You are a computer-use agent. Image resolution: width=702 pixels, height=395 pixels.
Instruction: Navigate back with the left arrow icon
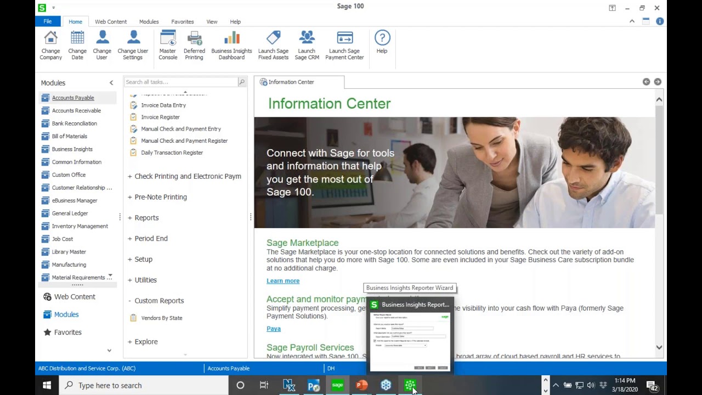(x=646, y=82)
